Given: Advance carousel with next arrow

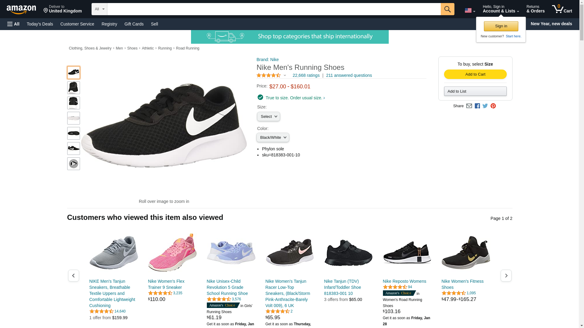Looking at the screenshot, I should click(x=506, y=275).
